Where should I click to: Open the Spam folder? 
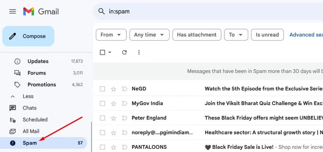pos(44,143)
